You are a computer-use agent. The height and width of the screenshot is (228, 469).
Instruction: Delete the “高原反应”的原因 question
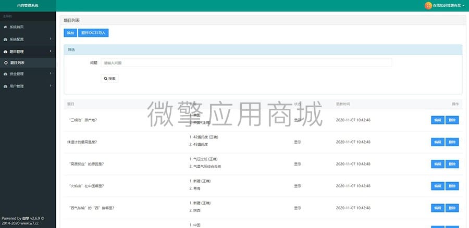(x=452, y=164)
